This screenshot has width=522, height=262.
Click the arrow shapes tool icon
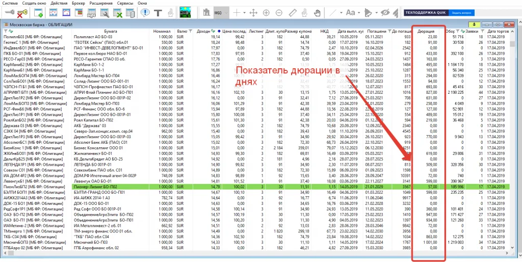click(x=368, y=13)
